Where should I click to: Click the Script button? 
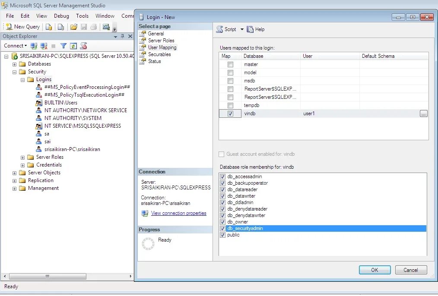pos(226,29)
